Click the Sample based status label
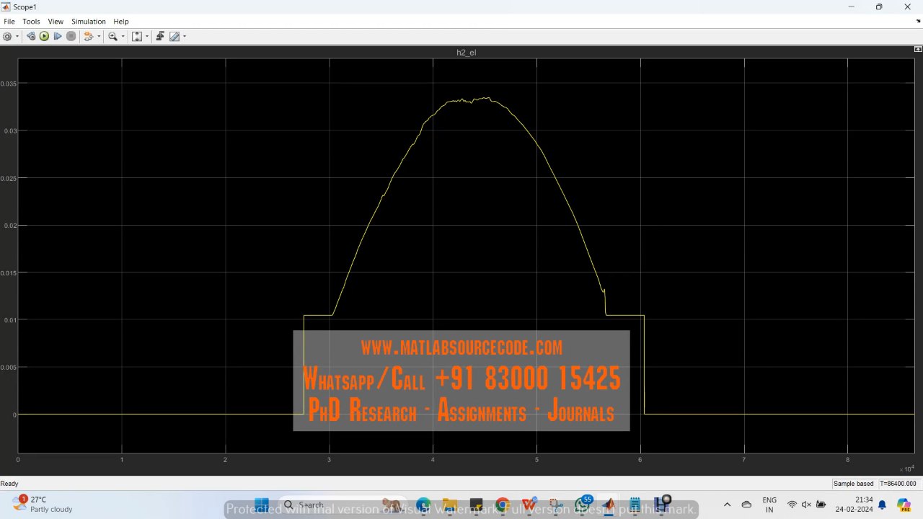This screenshot has height=519, width=923. tap(854, 484)
